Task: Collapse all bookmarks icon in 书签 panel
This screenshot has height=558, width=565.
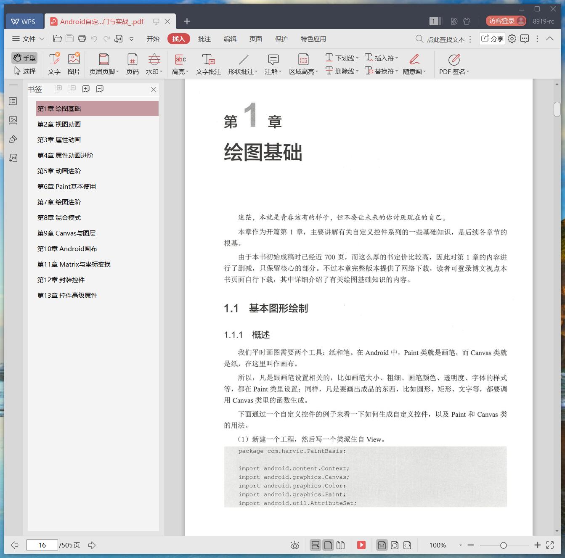Action: pos(72,89)
